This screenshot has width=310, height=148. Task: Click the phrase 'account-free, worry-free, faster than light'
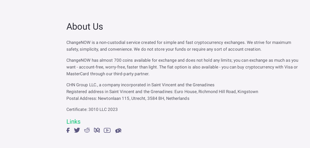[118, 67]
